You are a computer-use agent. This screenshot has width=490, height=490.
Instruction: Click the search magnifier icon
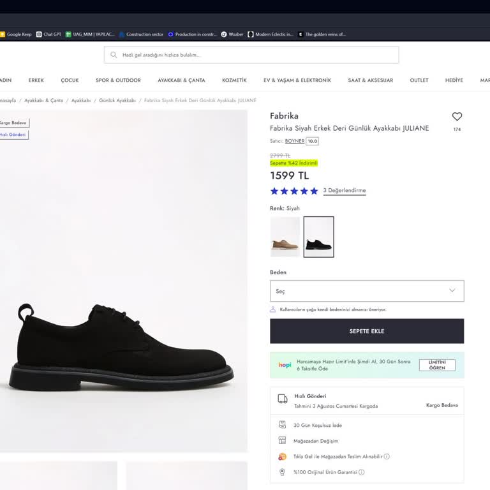tap(114, 55)
